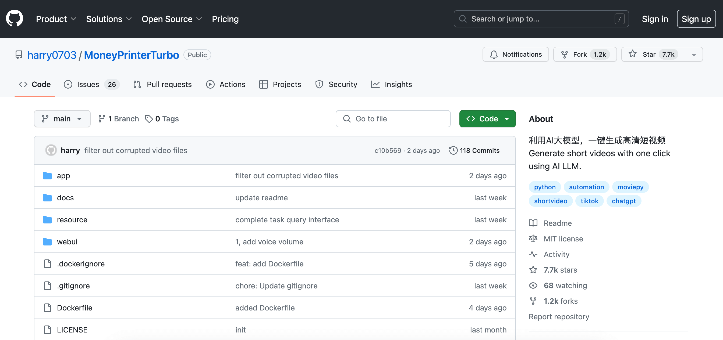Open the docs folder
This screenshot has height=340, width=723.
click(x=65, y=198)
